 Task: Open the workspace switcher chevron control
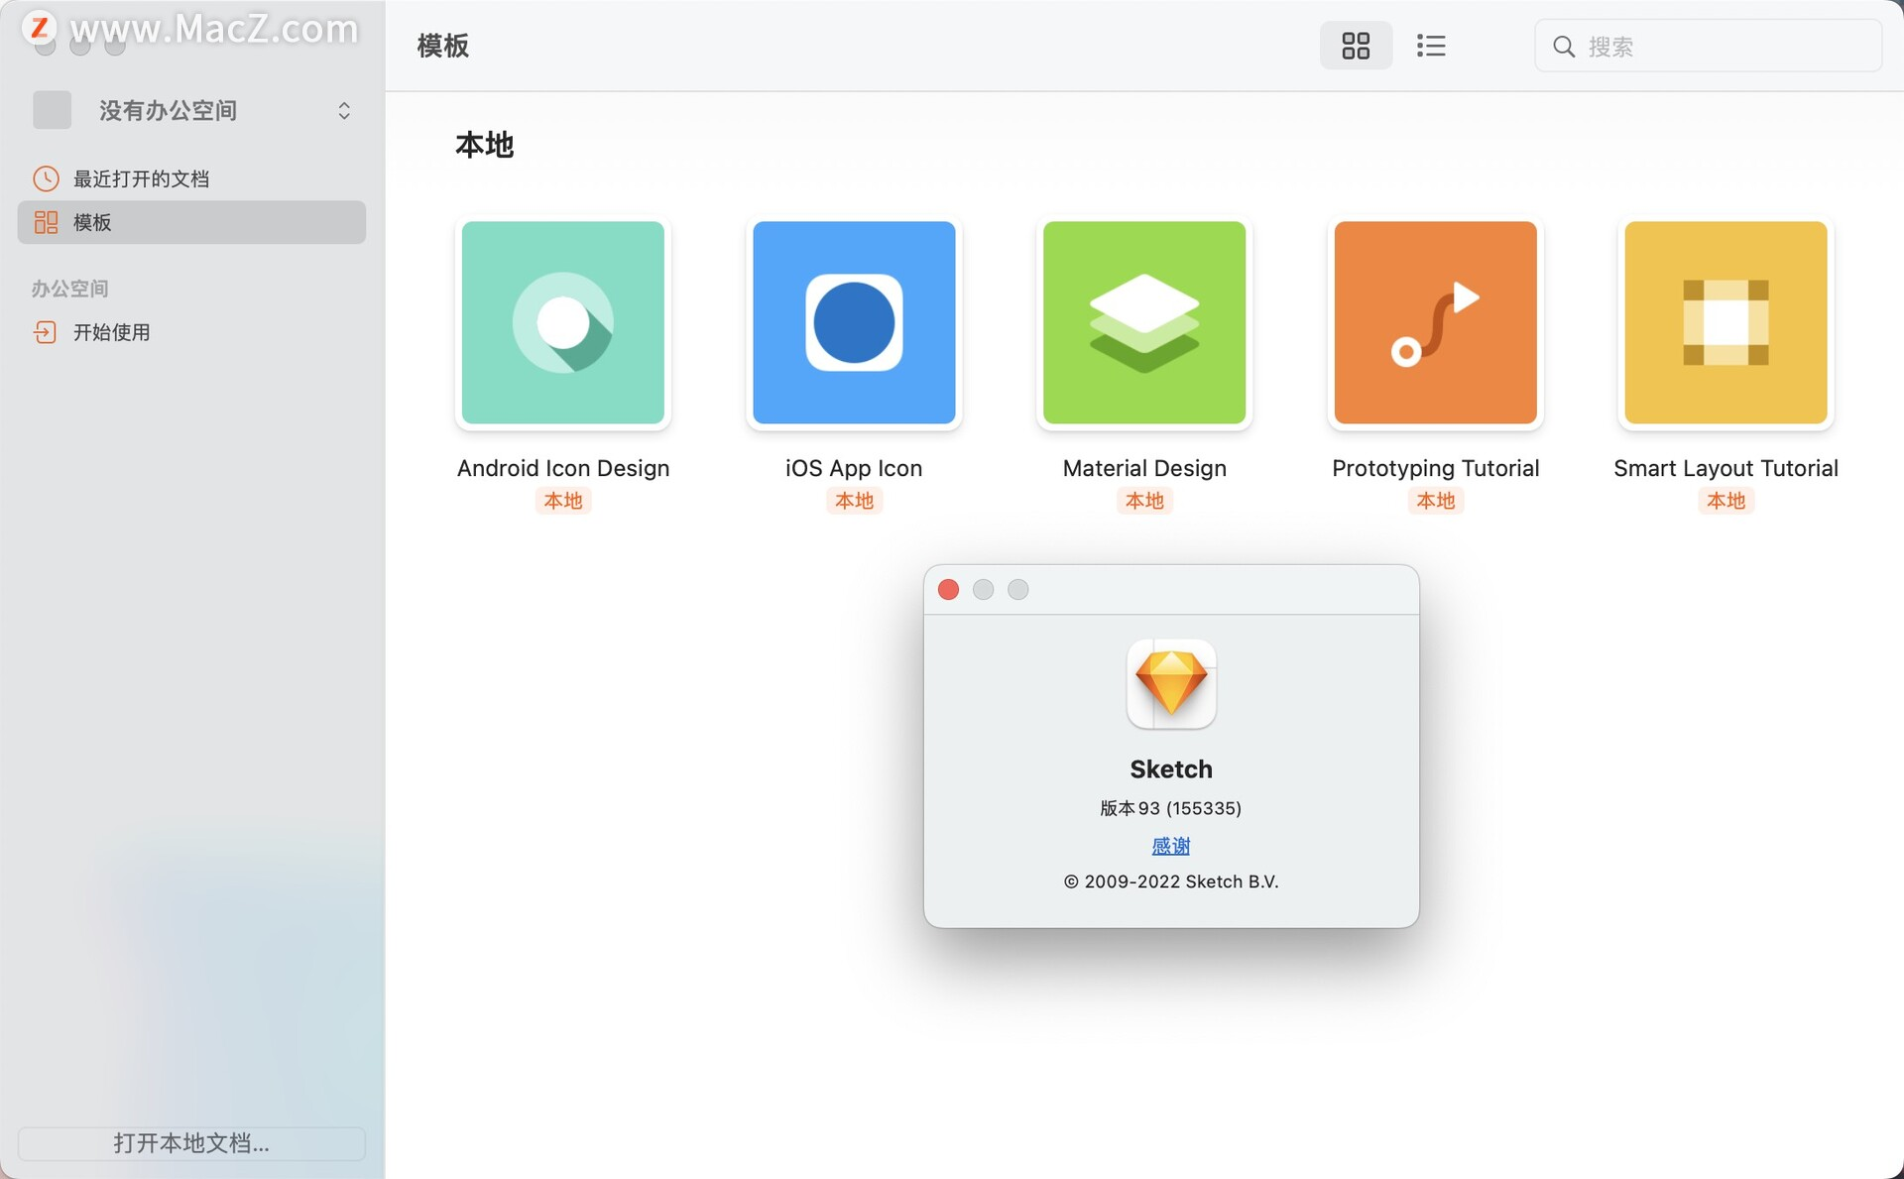[x=344, y=110]
